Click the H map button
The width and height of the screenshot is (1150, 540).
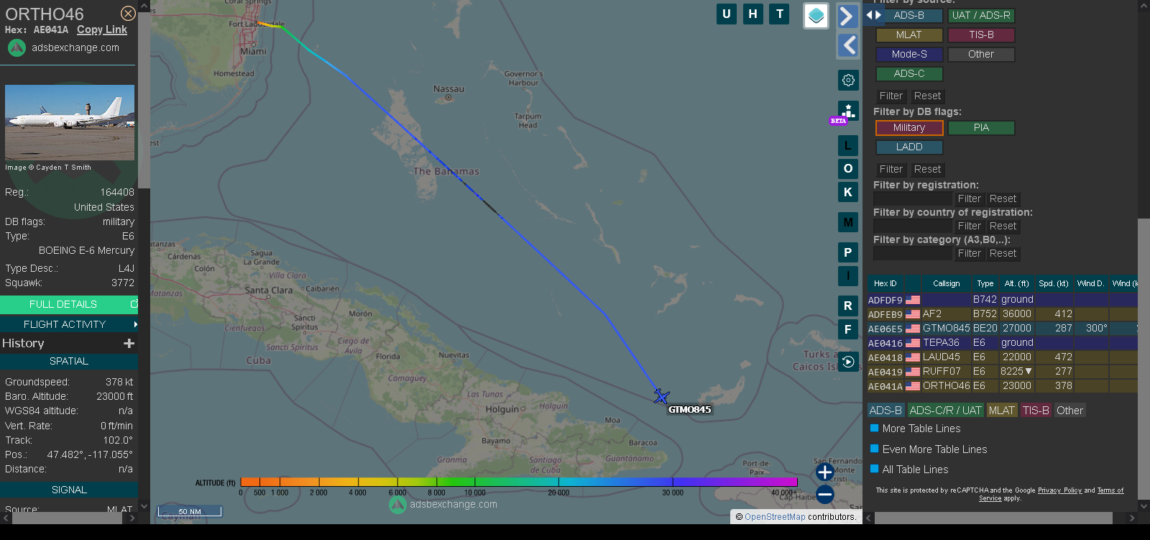point(753,14)
